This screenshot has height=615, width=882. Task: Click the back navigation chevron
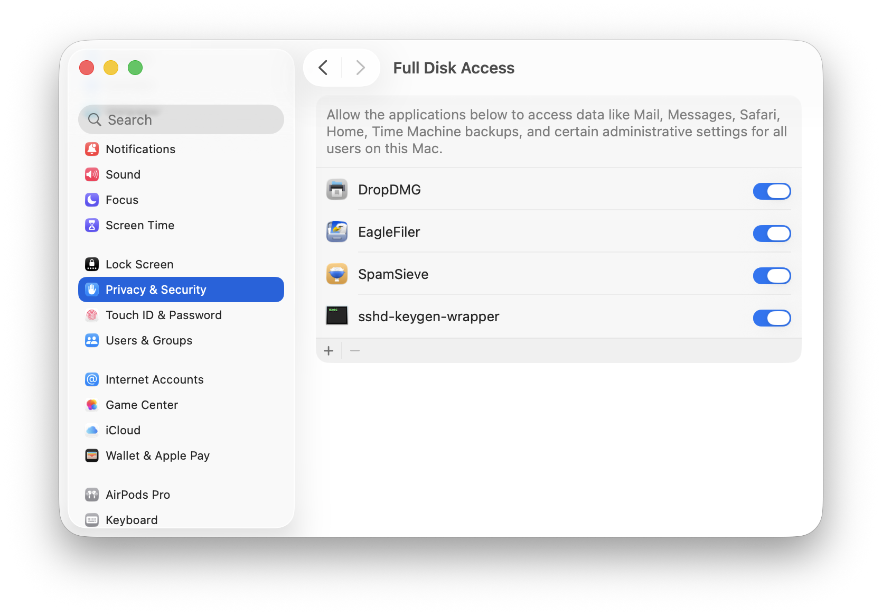point(323,68)
